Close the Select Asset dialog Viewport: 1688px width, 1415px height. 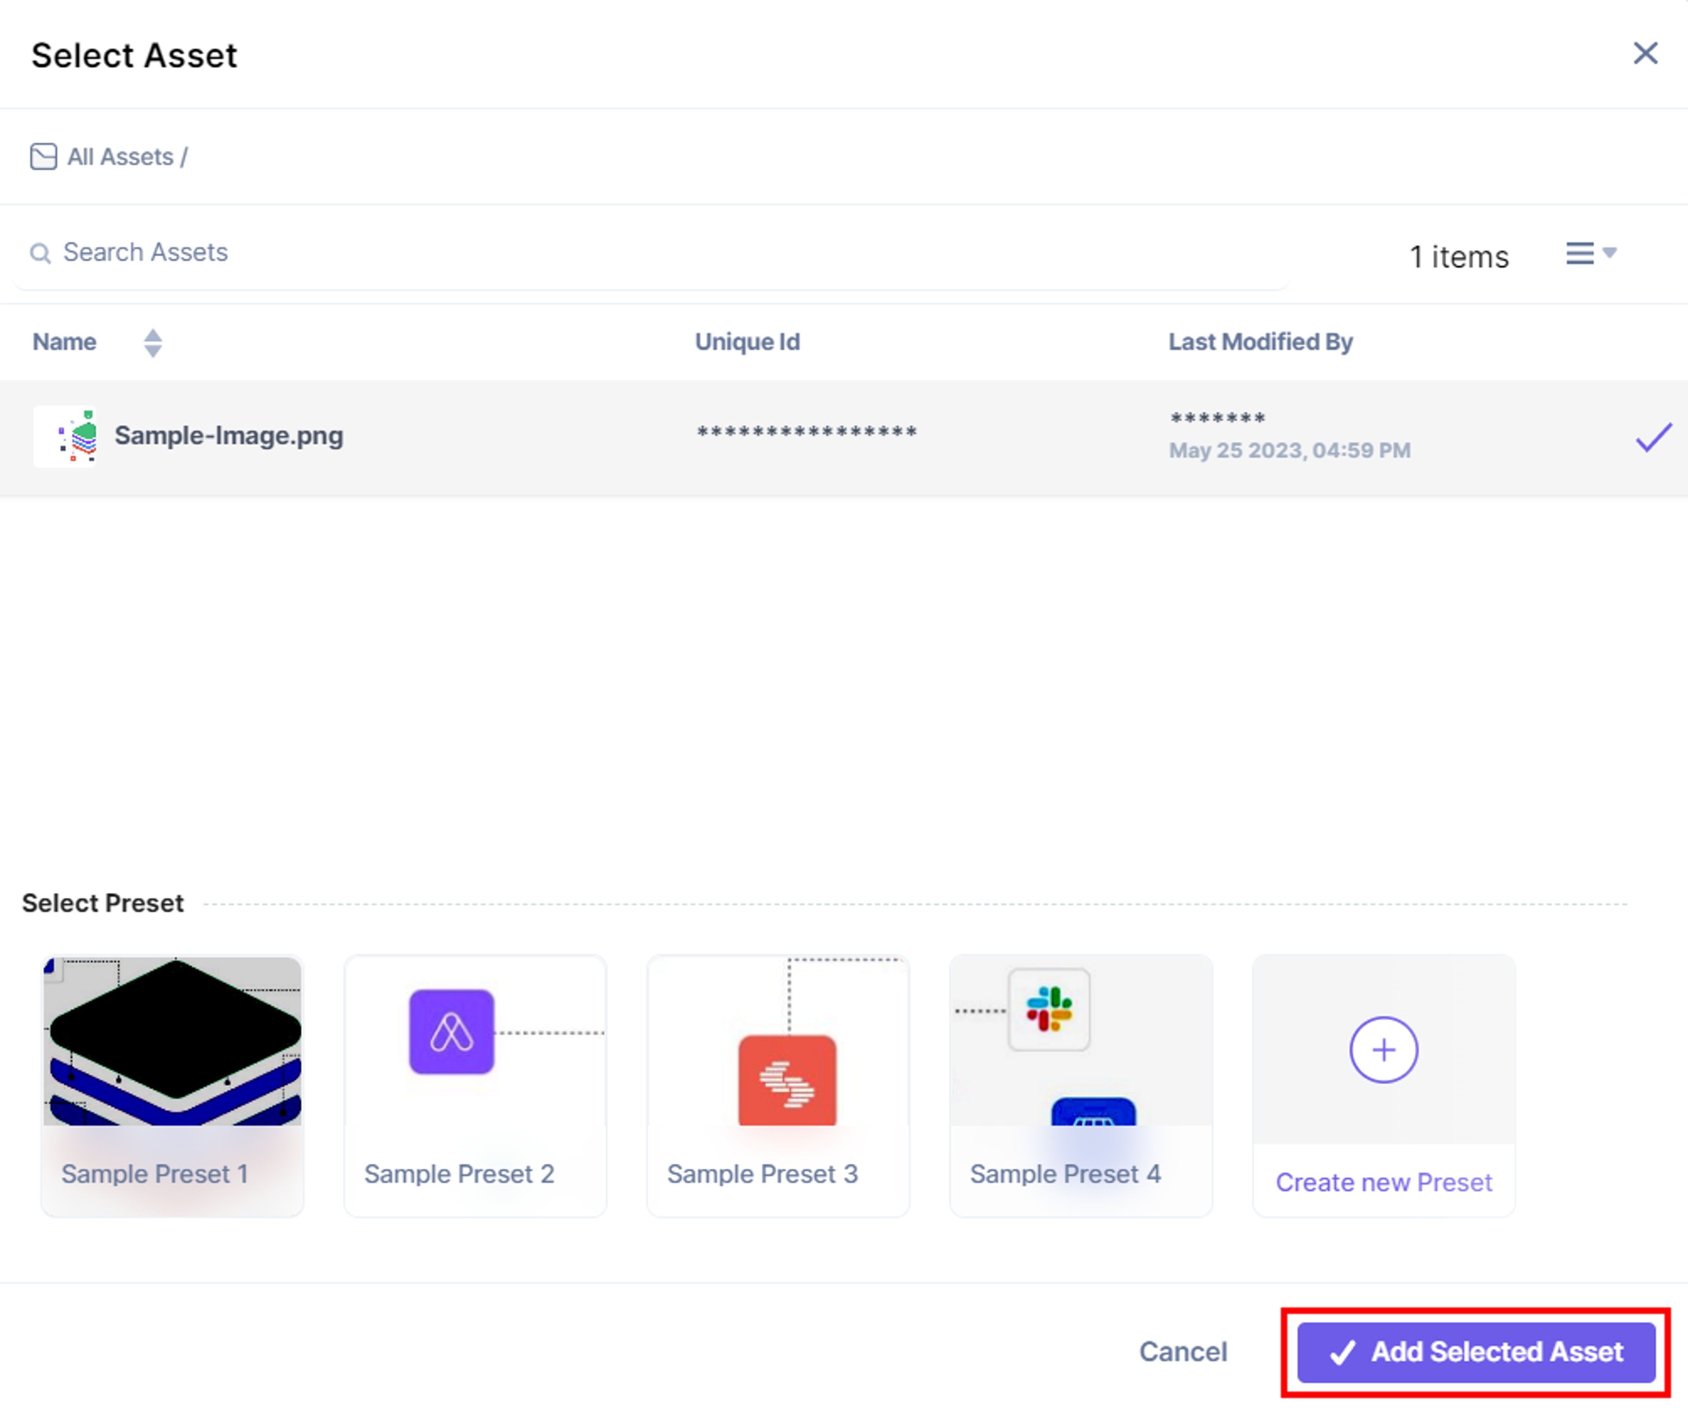(1644, 53)
